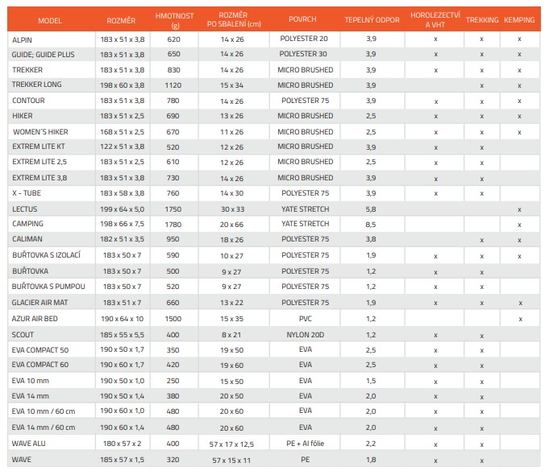Click the HMOTNOST (g) column header
This screenshot has height=475, width=549.
(174, 20)
